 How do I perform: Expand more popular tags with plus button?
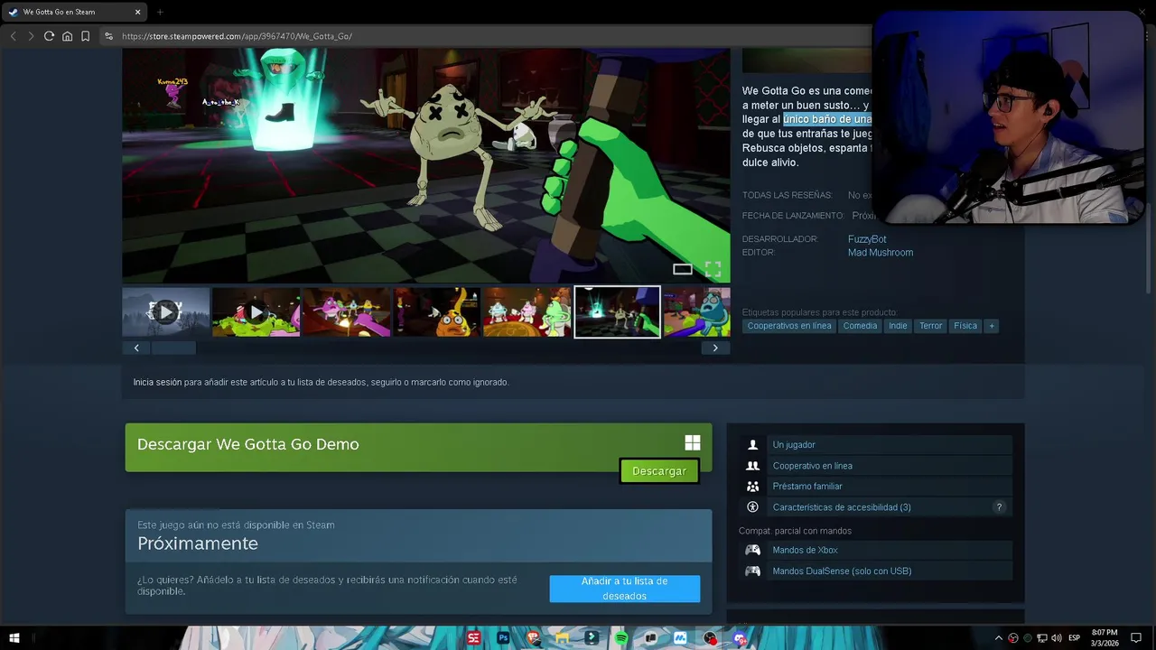coord(992,326)
